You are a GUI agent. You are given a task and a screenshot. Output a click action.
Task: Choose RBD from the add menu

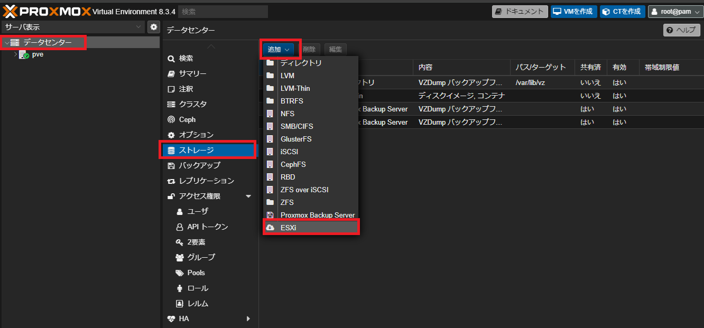pyautogui.click(x=311, y=177)
